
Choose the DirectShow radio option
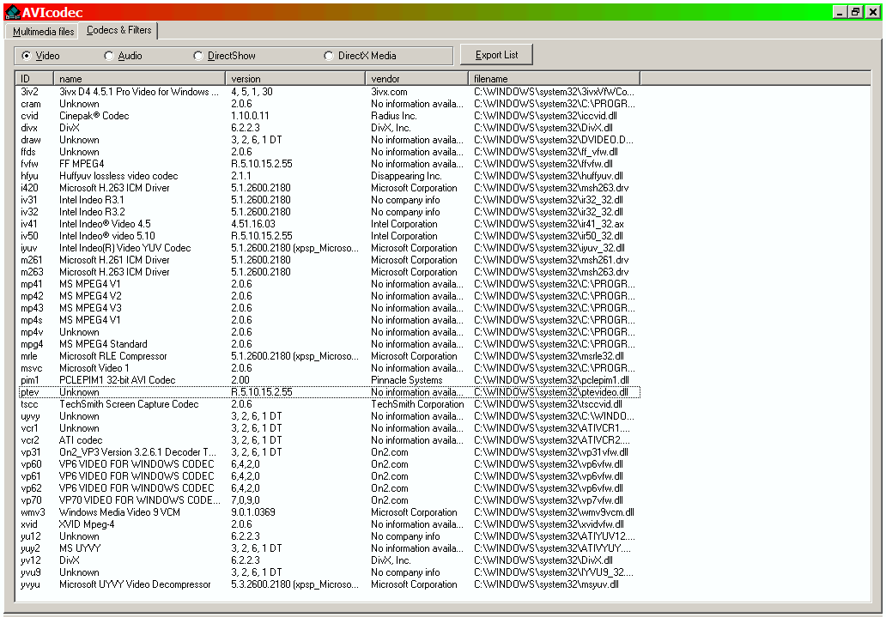pos(224,56)
